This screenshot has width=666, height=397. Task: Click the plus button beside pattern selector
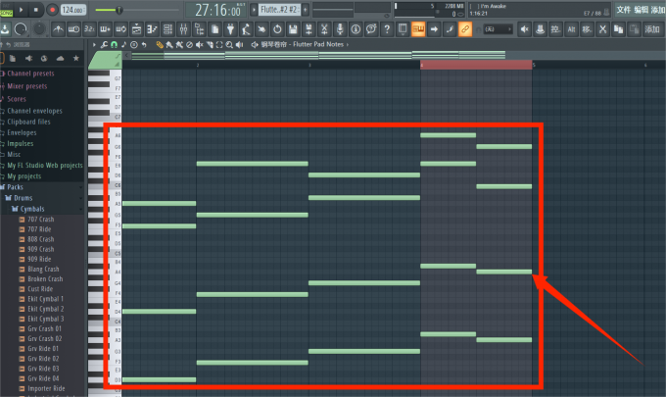305,10
